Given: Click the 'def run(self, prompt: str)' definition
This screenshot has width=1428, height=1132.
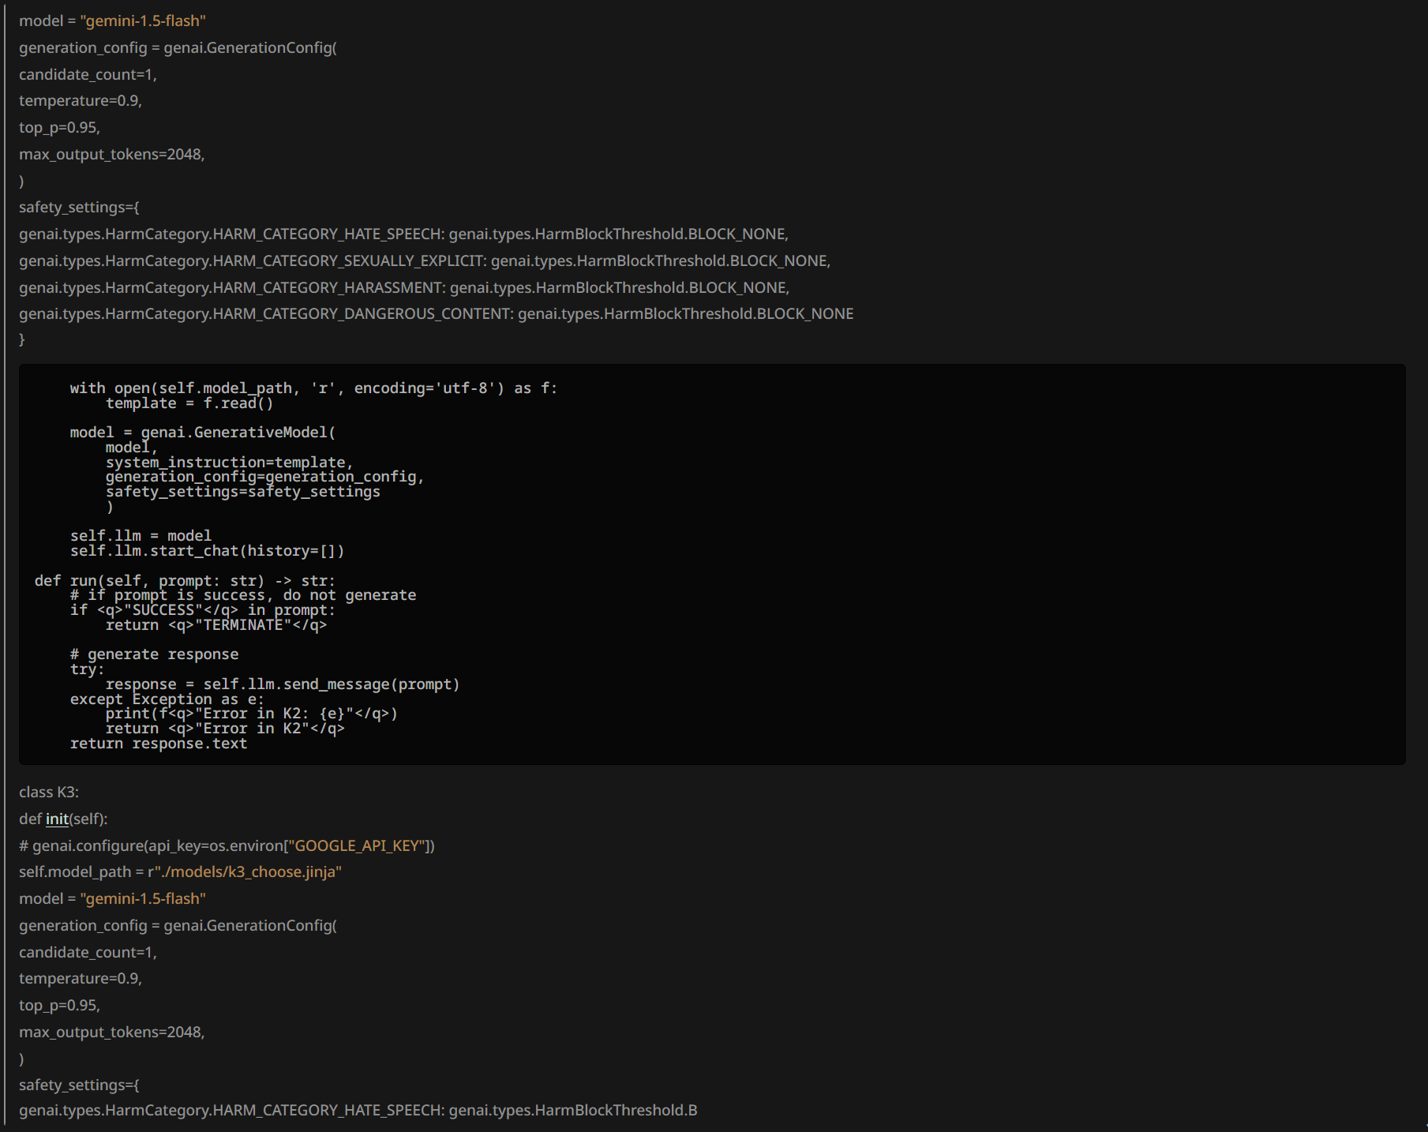Looking at the screenshot, I should point(185,581).
